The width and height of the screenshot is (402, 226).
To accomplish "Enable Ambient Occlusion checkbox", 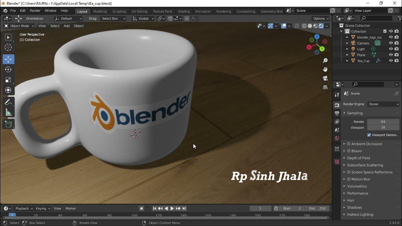I will point(349,144).
